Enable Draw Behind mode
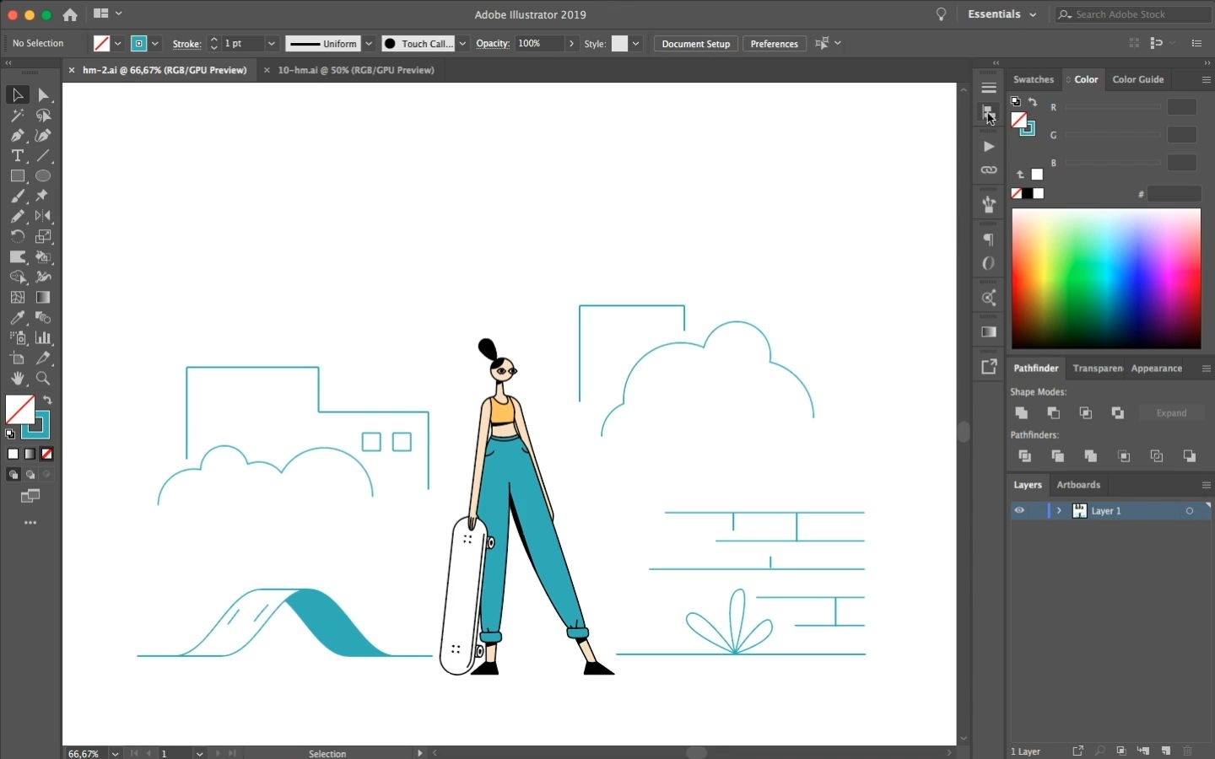The height and width of the screenshot is (759, 1215). [x=30, y=475]
